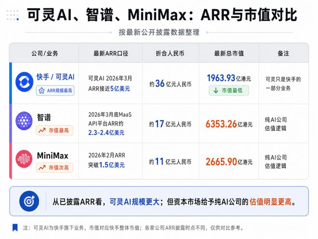Click the trend arrow icon in 市值最高 badge

coord(42,130)
